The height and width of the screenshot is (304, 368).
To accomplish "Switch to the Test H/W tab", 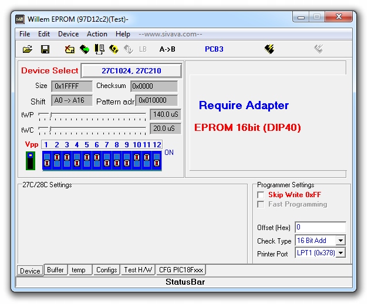I will click(x=138, y=270).
